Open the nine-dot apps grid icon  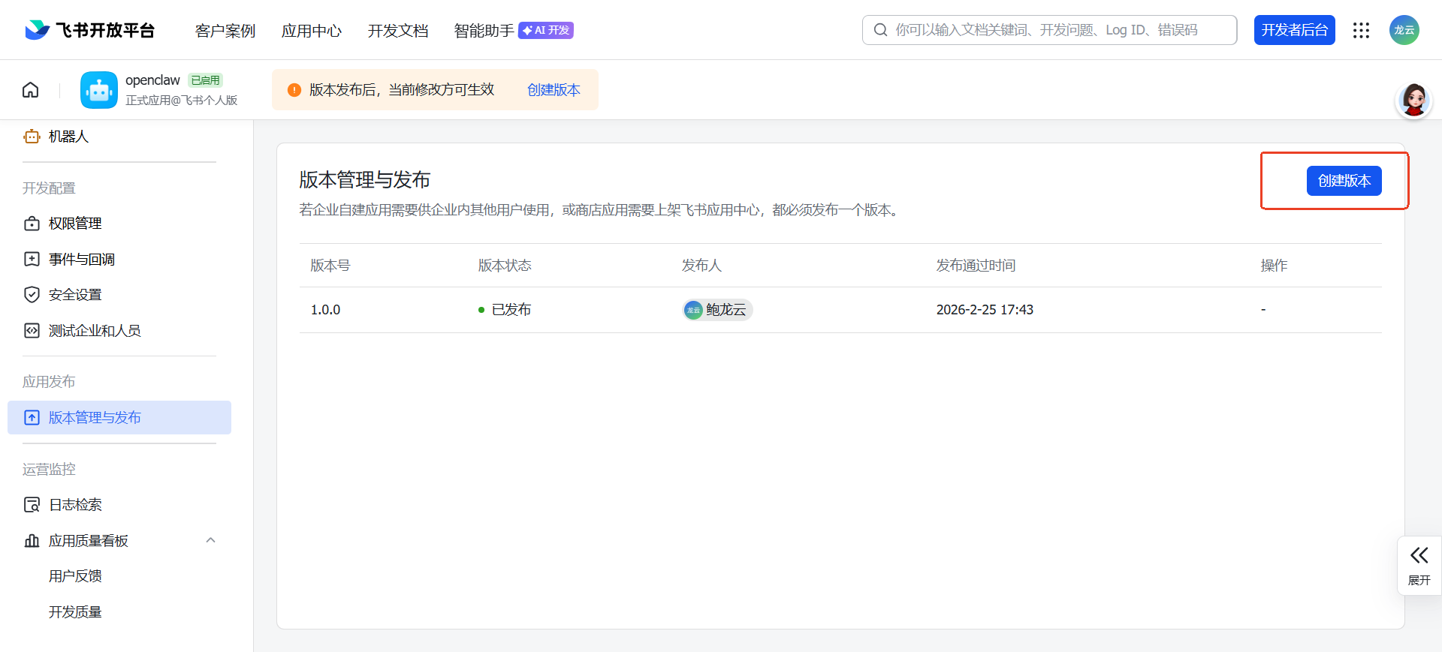(x=1361, y=30)
